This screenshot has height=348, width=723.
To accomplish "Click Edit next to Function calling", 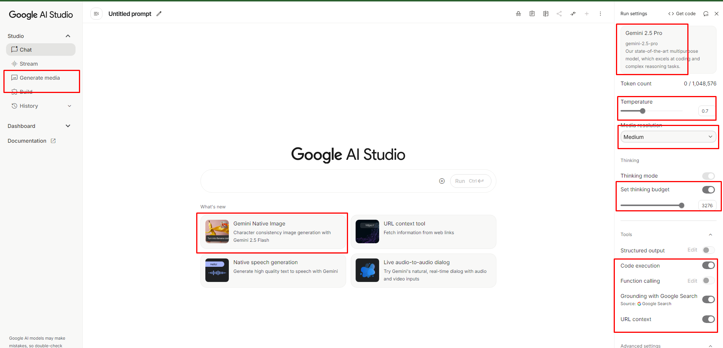I will (x=692, y=281).
